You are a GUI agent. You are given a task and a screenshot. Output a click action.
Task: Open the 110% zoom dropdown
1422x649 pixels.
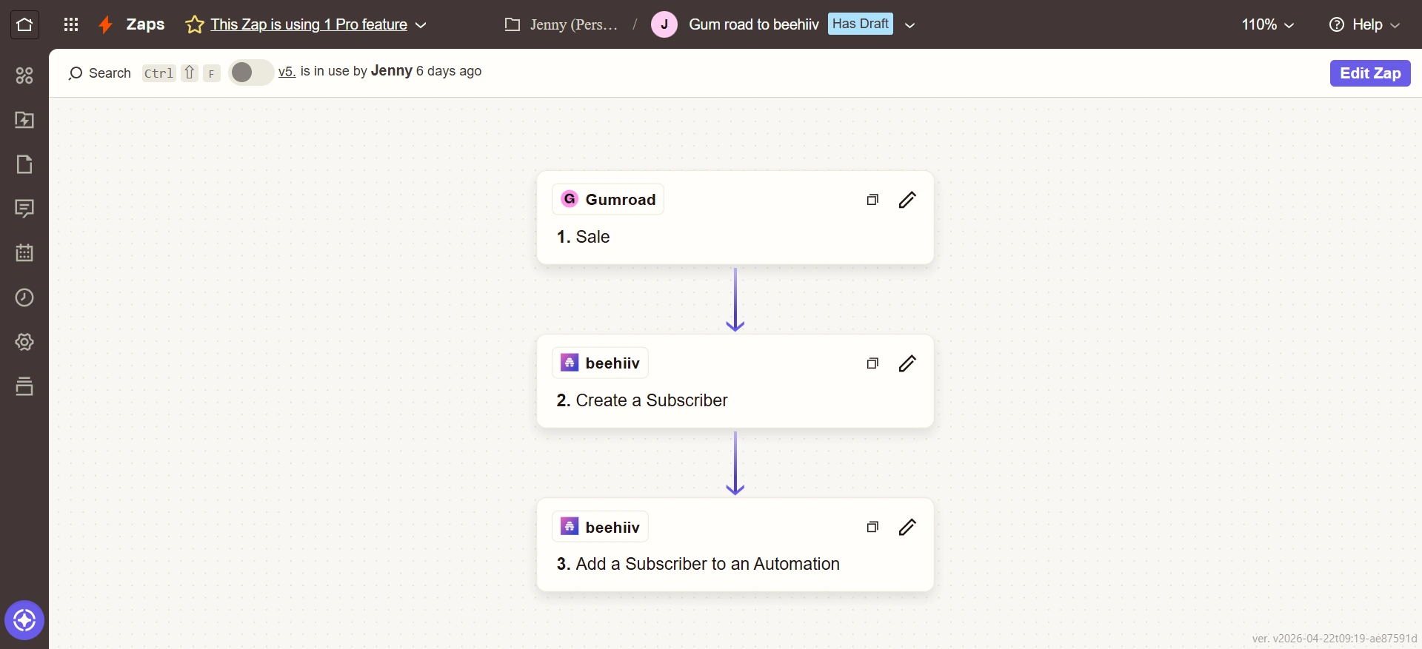point(1267,24)
